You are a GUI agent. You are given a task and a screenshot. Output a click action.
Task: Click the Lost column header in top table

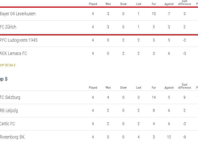pyautogui.click(x=139, y=4)
